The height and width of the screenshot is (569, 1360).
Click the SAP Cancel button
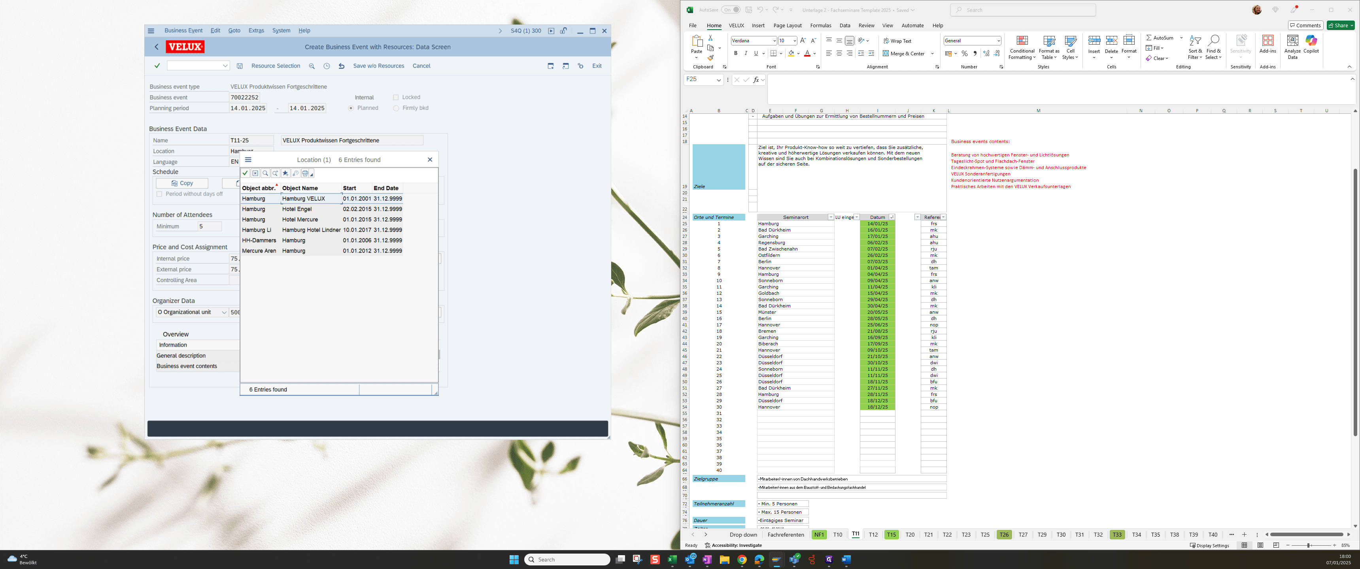point(421,66)
